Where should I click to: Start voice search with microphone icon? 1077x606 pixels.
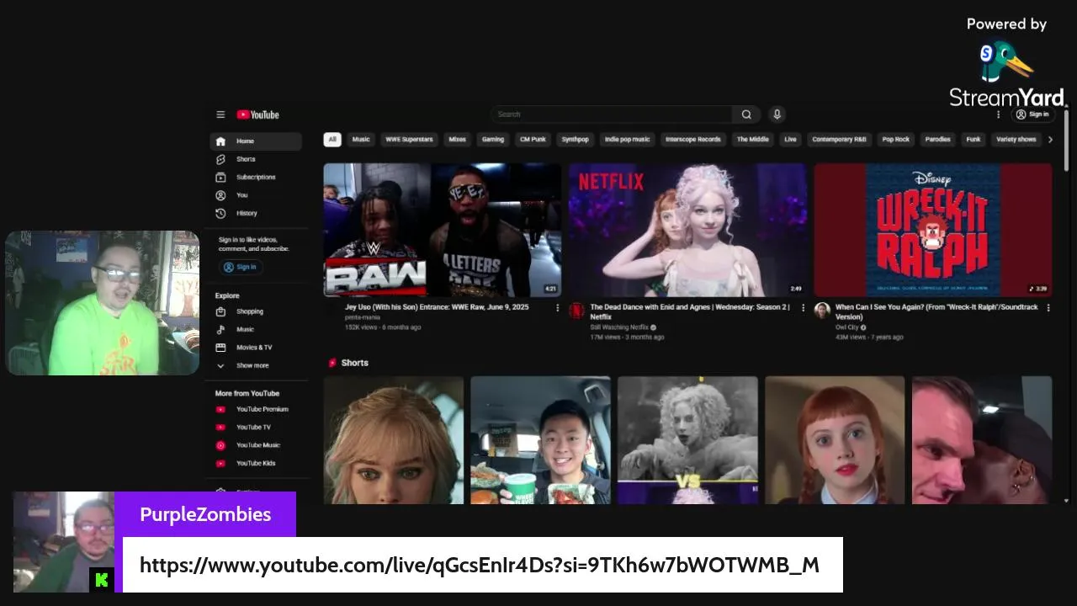coord(777,114)
